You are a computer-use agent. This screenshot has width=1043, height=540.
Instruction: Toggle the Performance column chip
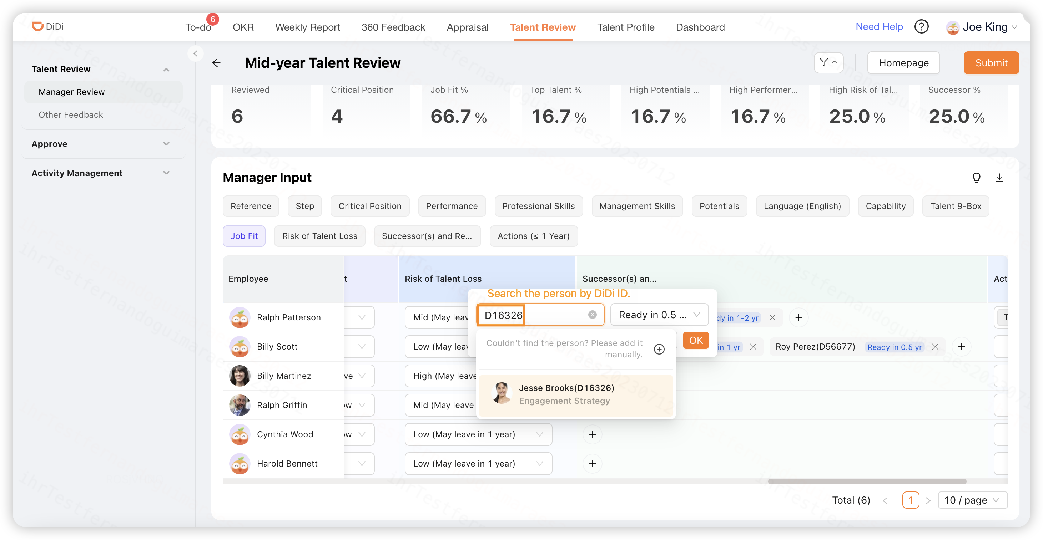(x=452, y=206)
